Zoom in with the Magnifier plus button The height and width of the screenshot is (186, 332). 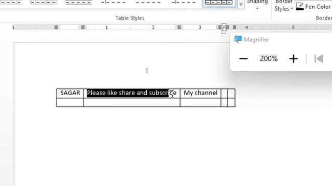tap(294, 58)
